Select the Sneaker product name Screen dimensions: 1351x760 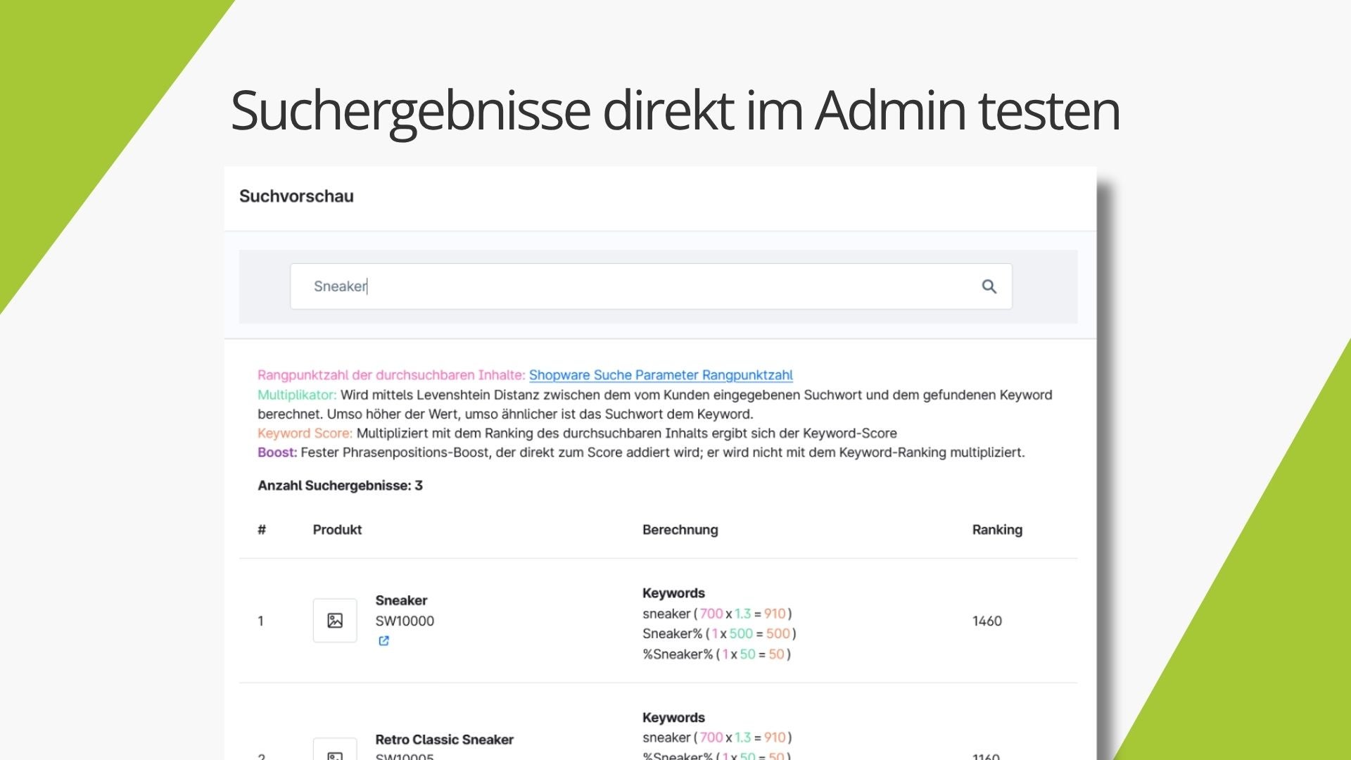click(x=401, y=600)
